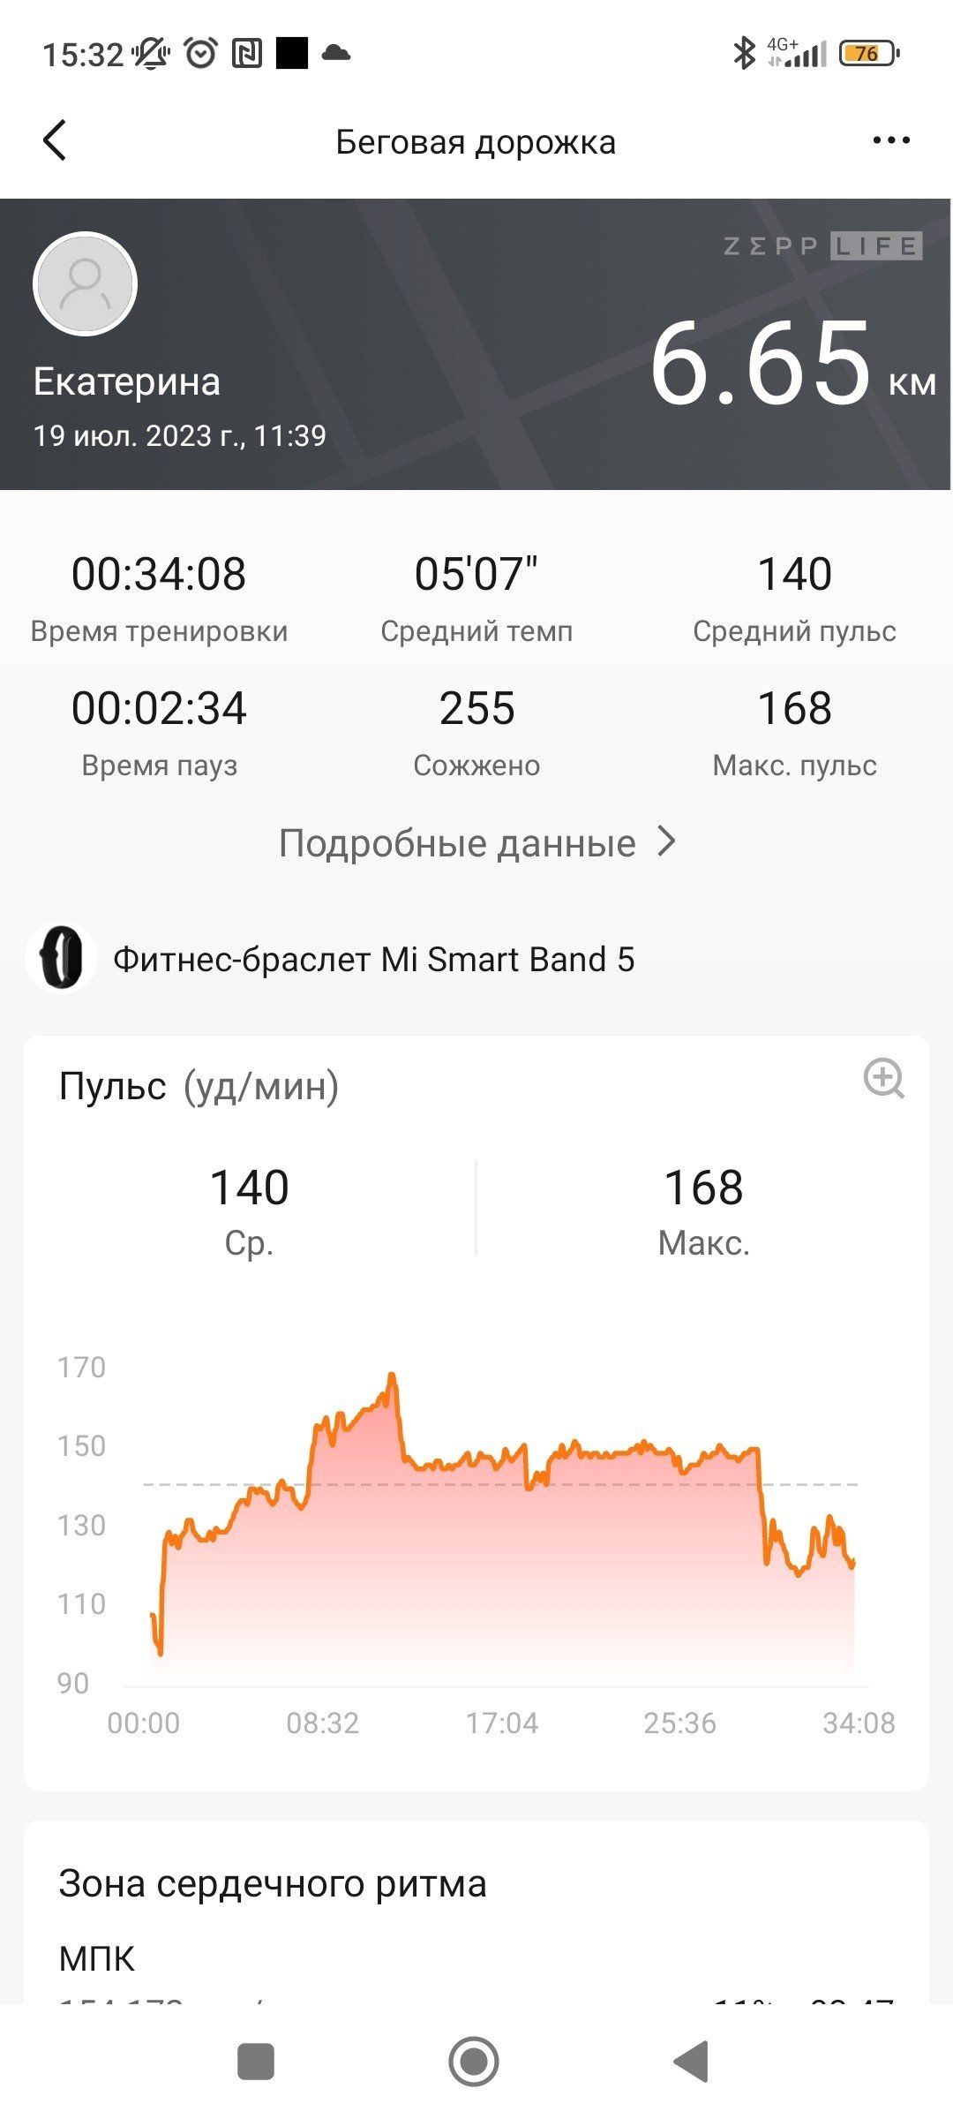Open the three-dots overflow menu
Screen dimensions: 953x2119
[x=890, y=140]
